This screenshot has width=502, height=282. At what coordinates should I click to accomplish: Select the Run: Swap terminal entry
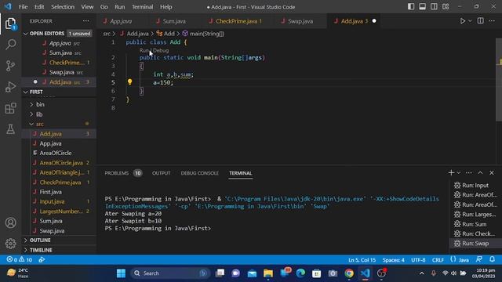(x=475, y=244)
